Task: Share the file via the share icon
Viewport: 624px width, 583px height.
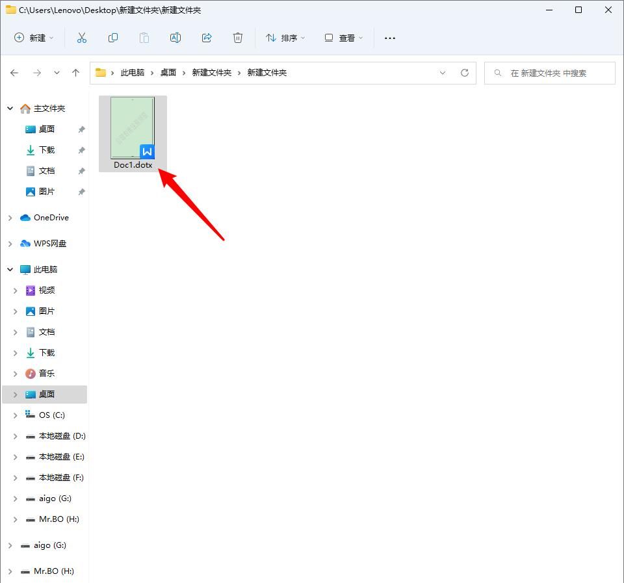Action: 207,38
